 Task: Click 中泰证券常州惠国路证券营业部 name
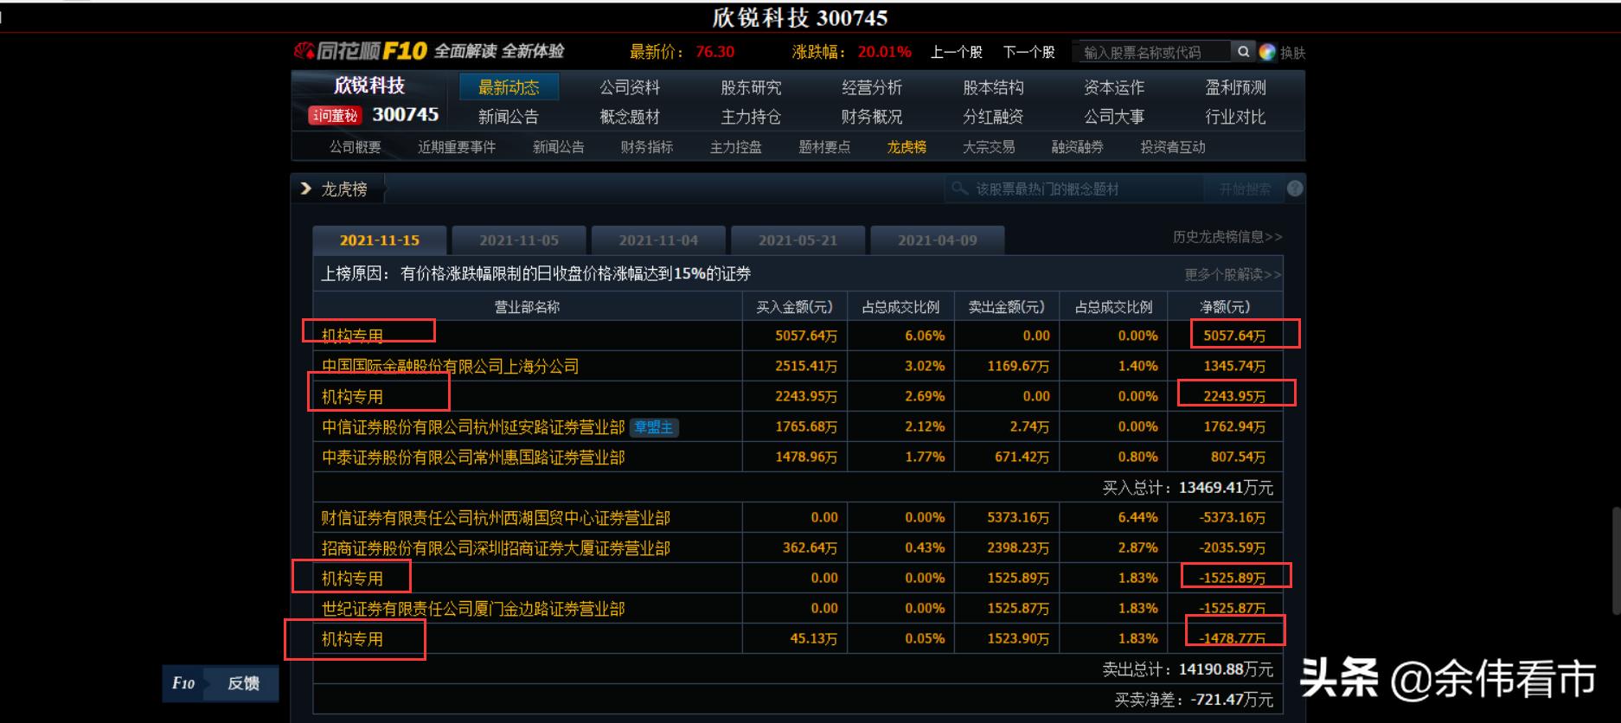(x=473, y=457)
